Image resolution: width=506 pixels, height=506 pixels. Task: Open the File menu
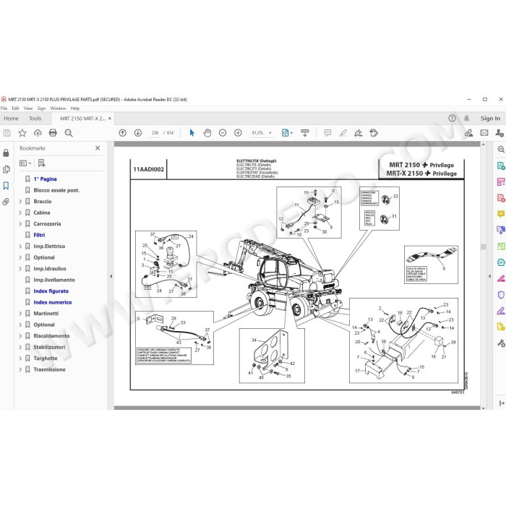click(x=4, y=108)
